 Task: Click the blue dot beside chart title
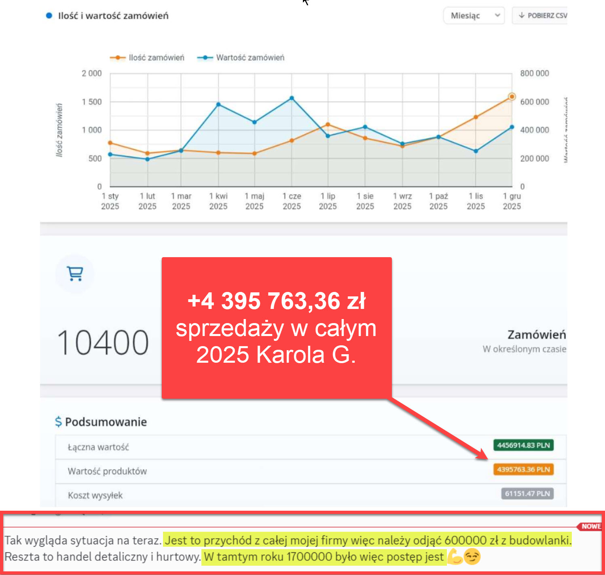click(x=49, y=16)
